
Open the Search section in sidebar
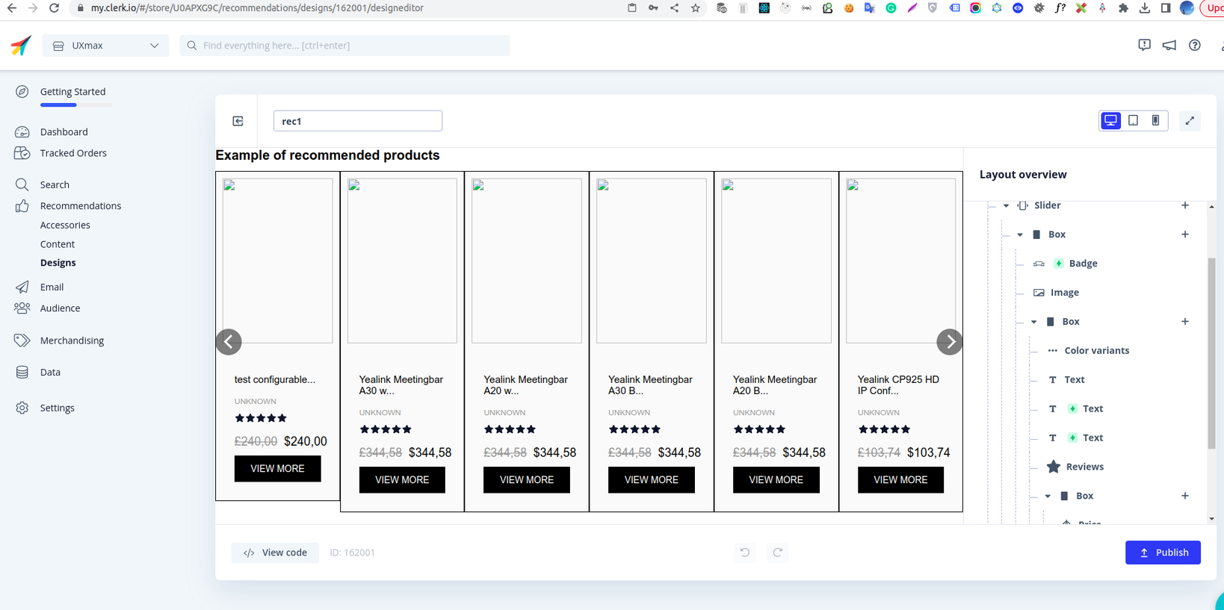point(55,184)
